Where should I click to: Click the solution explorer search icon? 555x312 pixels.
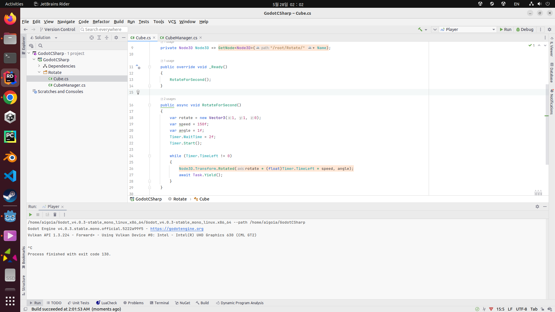[x=40, y=46]
